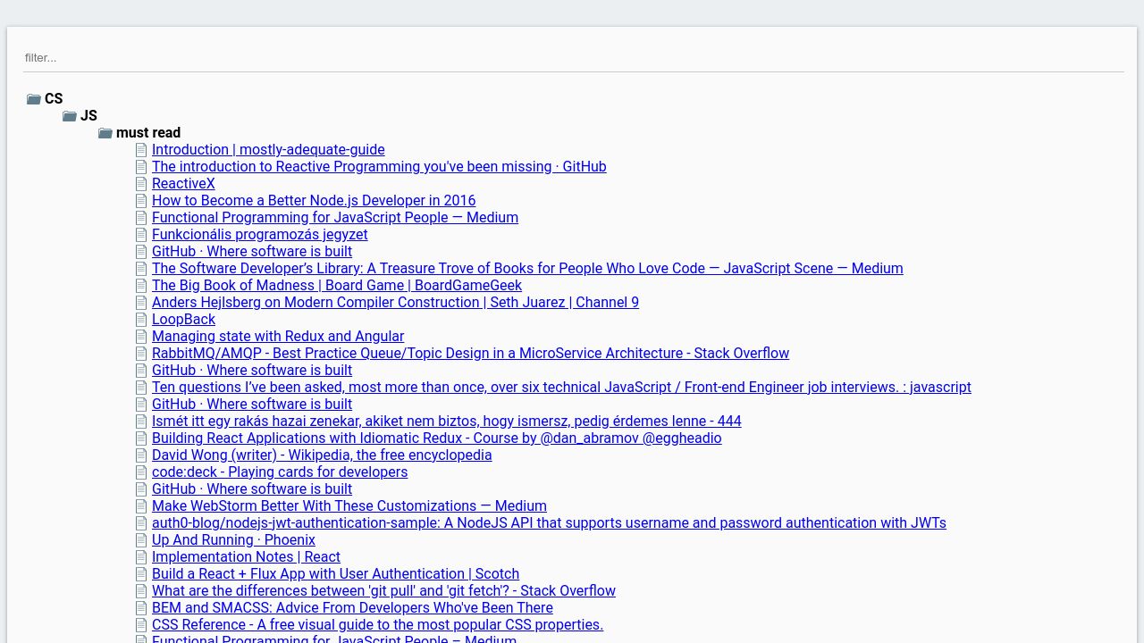
Task: Collapse the must read folder icon
Action: click(105, 133)
